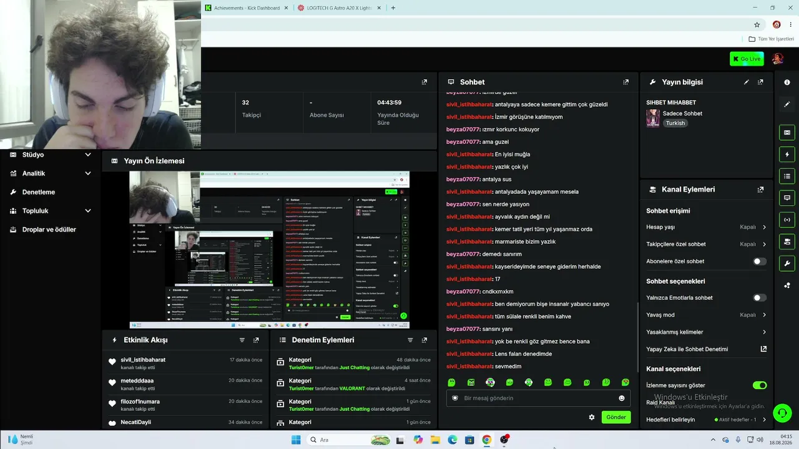Switch to LOGITECH G Astro A20 browser tab
The height and width of the screenshot is (449, 799).
[339, 8]
